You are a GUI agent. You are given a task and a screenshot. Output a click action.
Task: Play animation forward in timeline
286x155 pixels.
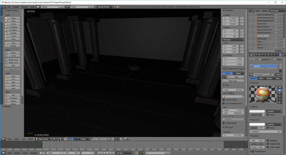[x=107, y=153]
